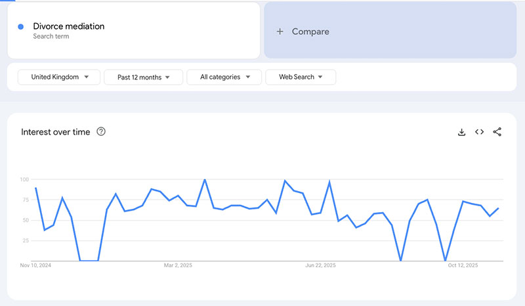The image size is (525, 306).
Task: Open the All categories dropdown
Action: 224,77
